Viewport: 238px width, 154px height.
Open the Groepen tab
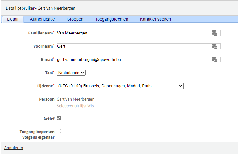(x=75, y=19)
